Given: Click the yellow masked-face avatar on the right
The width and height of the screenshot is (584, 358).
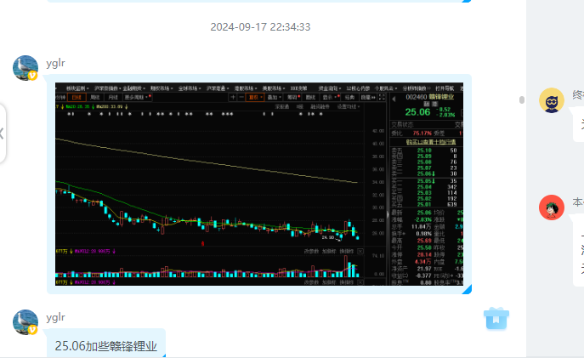Looking at the screenshot, I should [552, 101].
